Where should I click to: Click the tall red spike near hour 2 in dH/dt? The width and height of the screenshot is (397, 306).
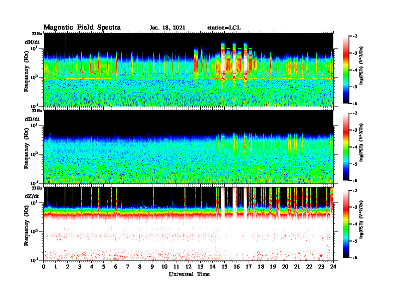coord(66,69)
